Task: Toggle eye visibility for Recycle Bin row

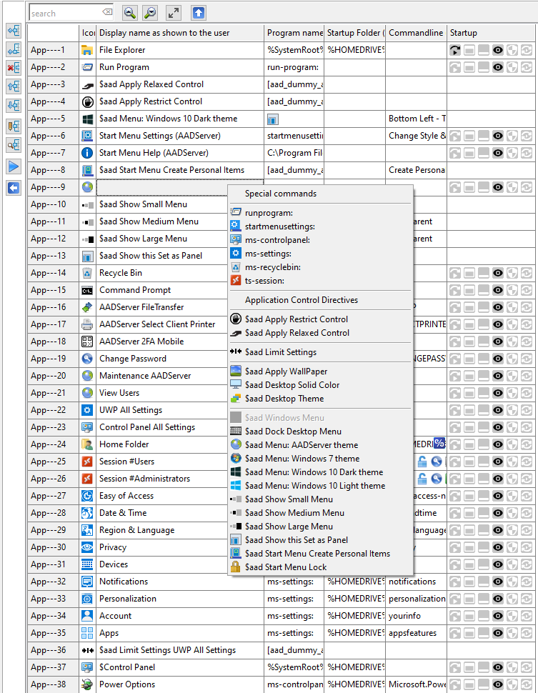Action: pyautogui.click(x=499, y=273)
